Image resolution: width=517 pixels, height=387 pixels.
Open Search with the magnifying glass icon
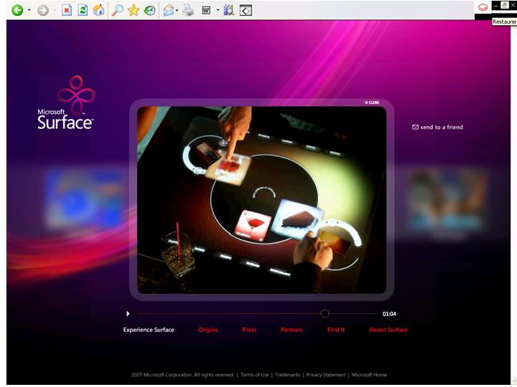pos(117,10)
